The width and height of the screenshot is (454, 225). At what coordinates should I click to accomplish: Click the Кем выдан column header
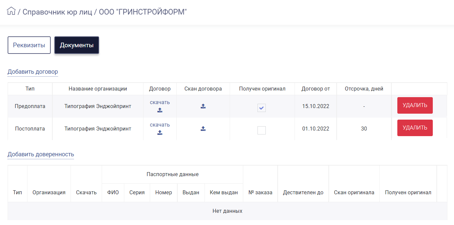pos(224,193)
